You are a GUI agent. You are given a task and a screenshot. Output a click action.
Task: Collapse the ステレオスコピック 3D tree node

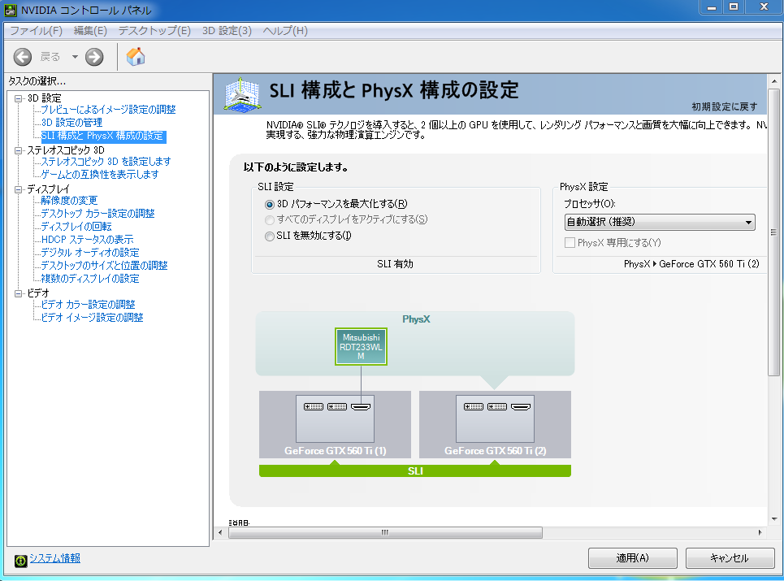19,150
